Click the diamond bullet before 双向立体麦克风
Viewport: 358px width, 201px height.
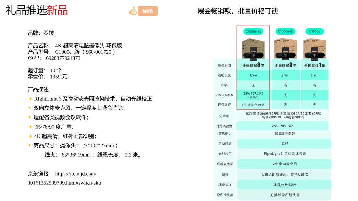click(x=30, y=108)
